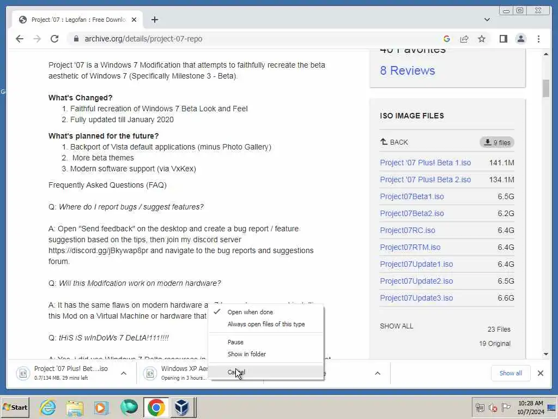Viewport: 558px width, 419px height.
Task: Expand options for Project '07 Plus! download
Action: [124, 373]
